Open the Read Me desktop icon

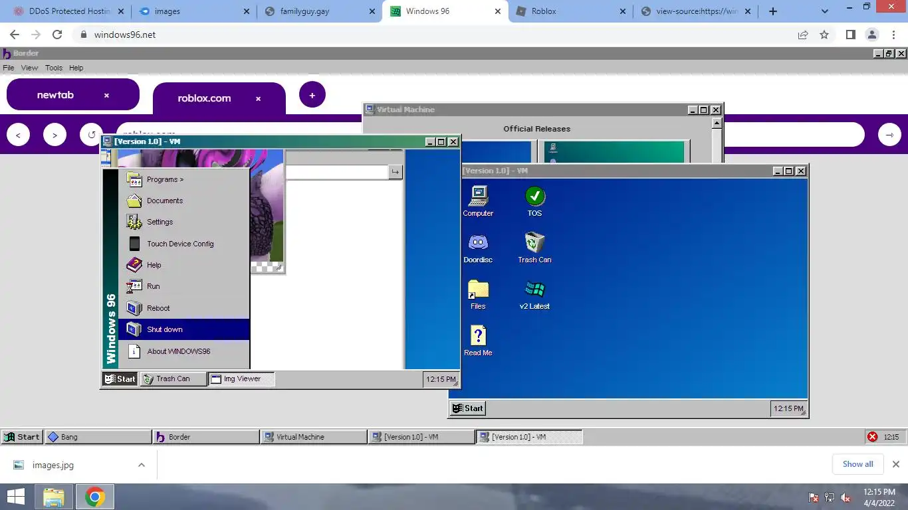click(x=478, y=341)
